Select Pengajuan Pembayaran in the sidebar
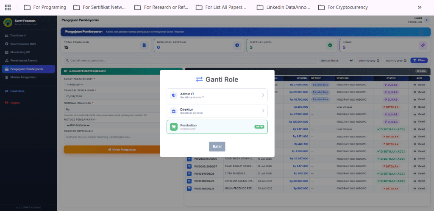The width and height of the screenshot is (434, 211). click(28, 69)
